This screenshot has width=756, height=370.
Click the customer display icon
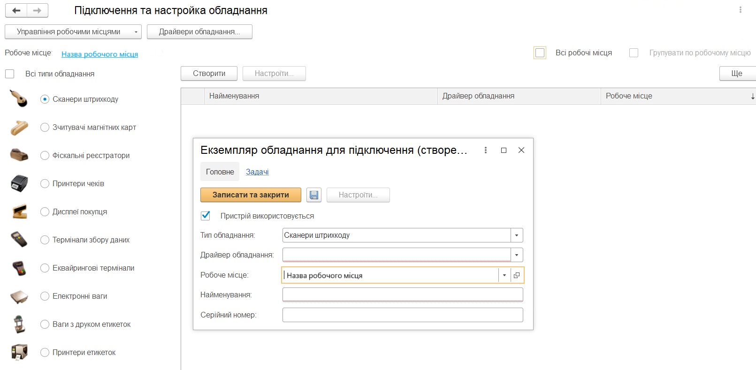[19, 211]
